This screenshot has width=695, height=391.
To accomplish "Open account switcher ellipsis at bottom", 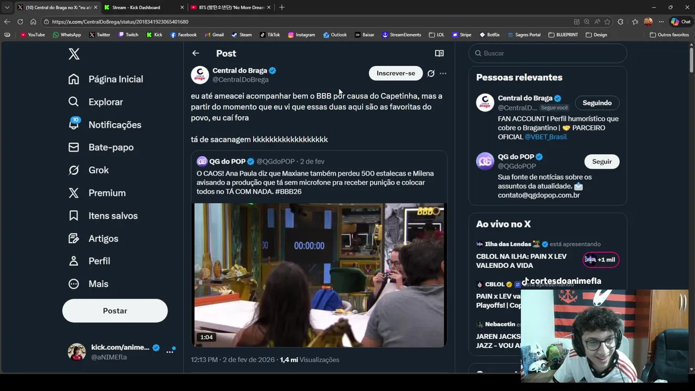I will 170,352.
